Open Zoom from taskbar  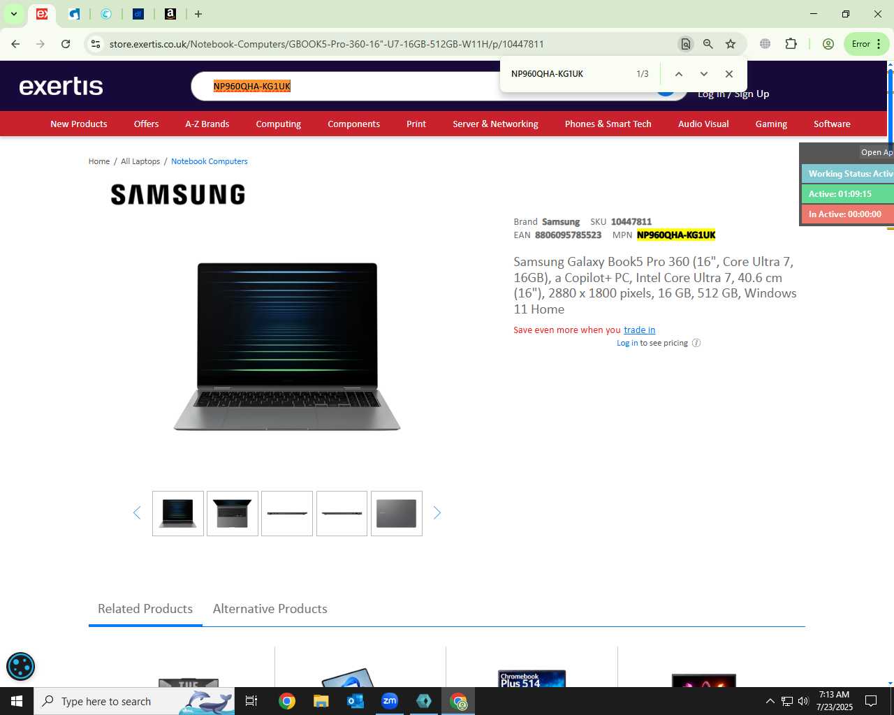click(x=390, y=701)
